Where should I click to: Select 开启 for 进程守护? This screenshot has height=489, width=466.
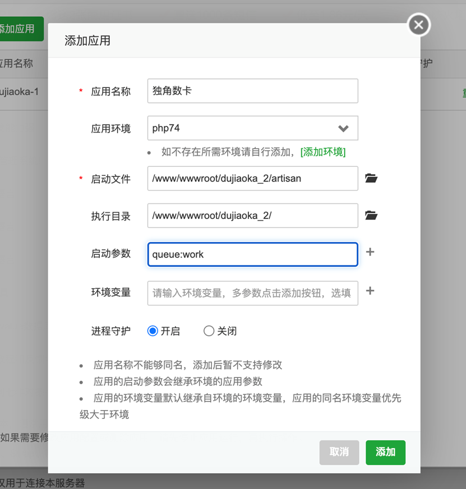click(x=153, y=331)
